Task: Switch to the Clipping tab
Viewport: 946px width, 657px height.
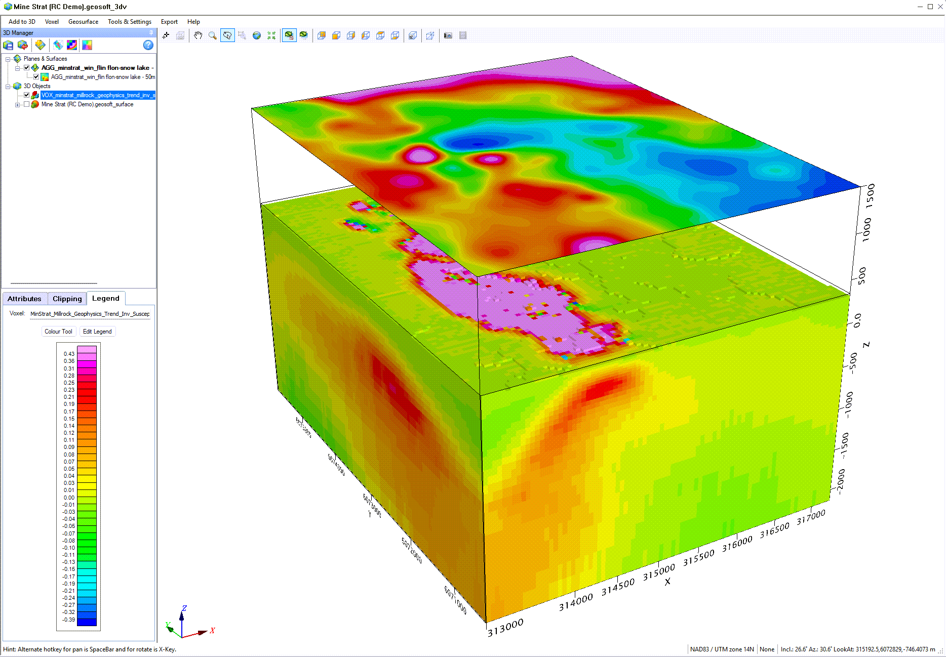Action: pyautogui.click(x=67, y=299)
